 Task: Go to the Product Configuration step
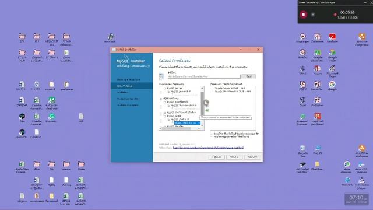coord(128,99)
